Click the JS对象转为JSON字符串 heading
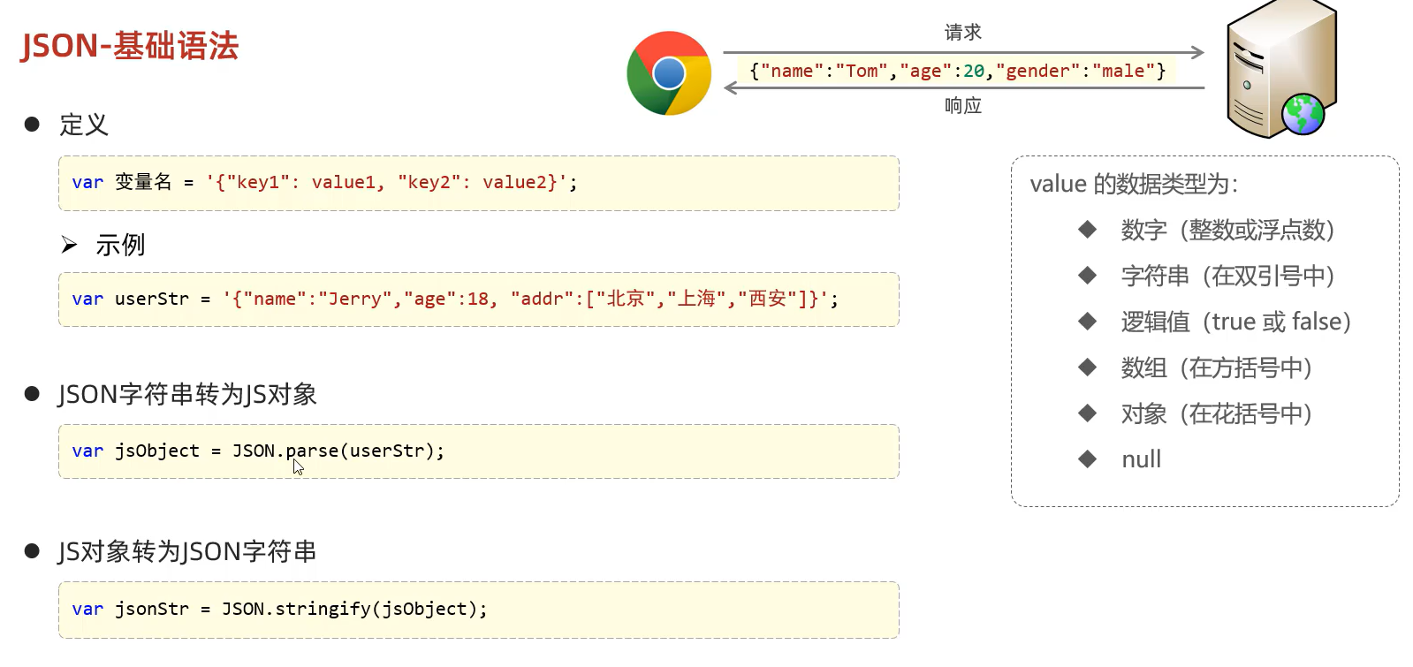The image size is (1413, 667). [187, 551]
